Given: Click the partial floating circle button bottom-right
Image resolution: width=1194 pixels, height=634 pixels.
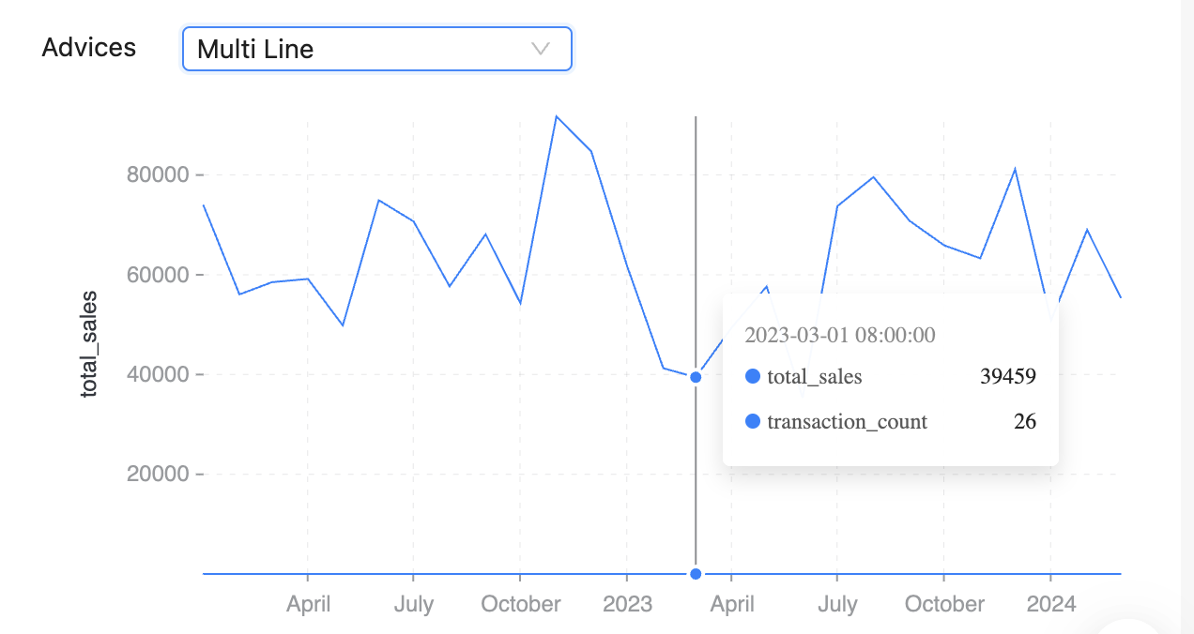Looking at the screenshot, I should [x=1129, y=626].
